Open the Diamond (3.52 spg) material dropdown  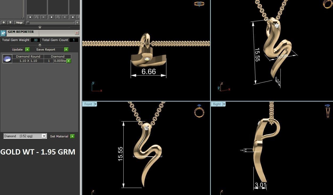click(25, 136)
